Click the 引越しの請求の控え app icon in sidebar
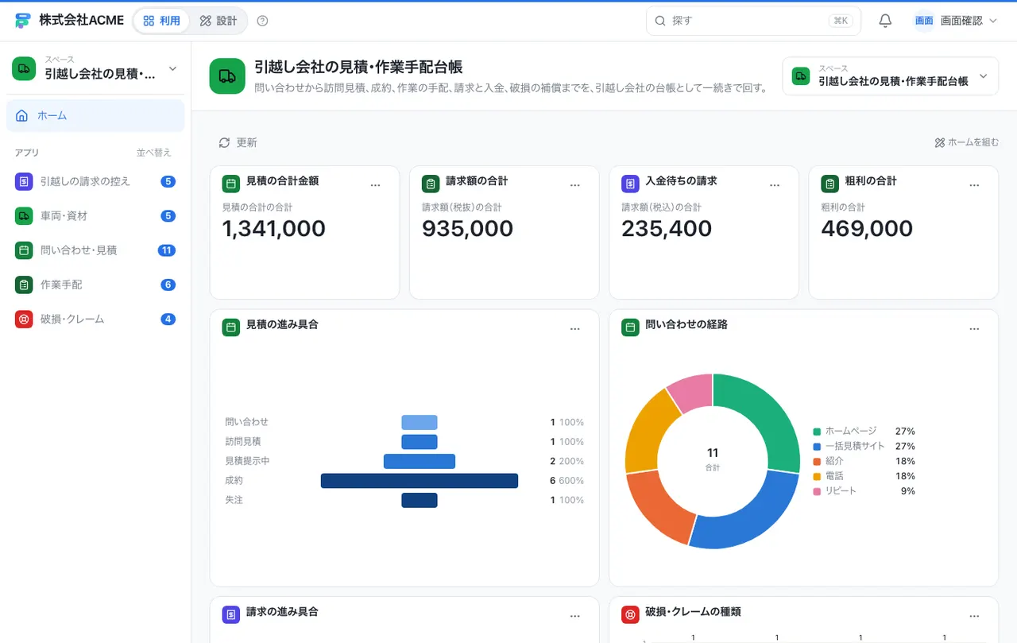Viewport: 1017px width, 643px height. click(24, 181)
